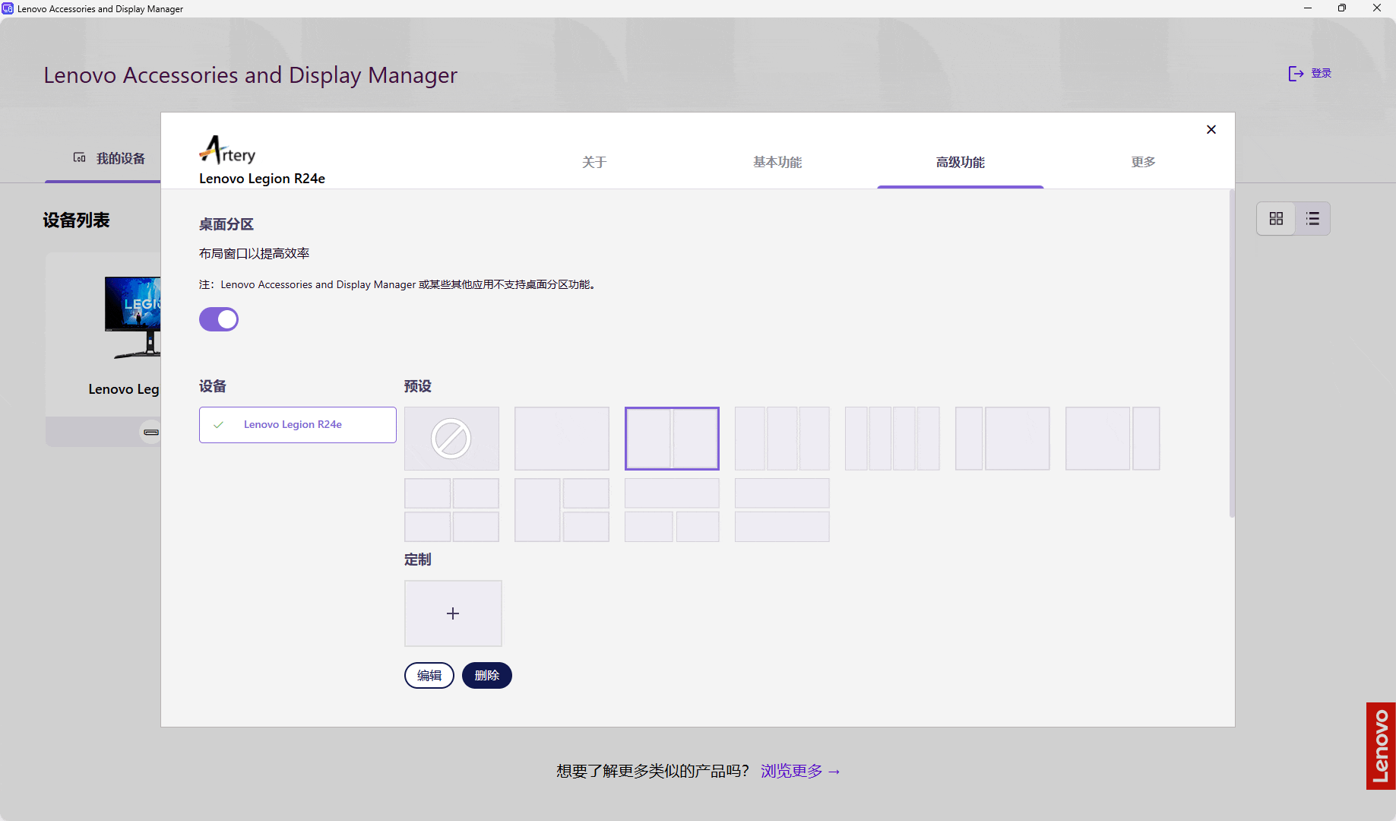Open the 更多 tab

[1143, 162]
